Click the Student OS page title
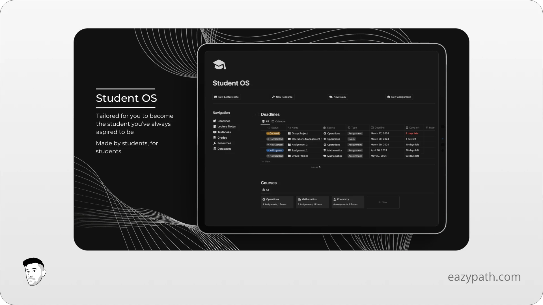Screen dimensions: 543x305 (231, 83)
